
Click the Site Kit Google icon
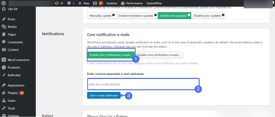[x=4, y=9]
